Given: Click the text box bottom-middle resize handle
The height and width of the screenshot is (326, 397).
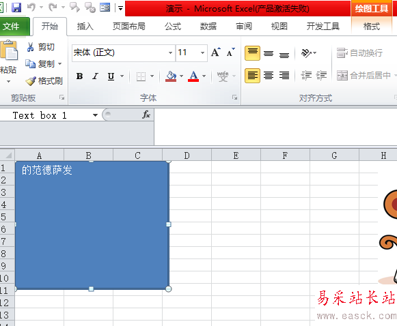Looking at the screenshot, I should [x=91, y=289].
